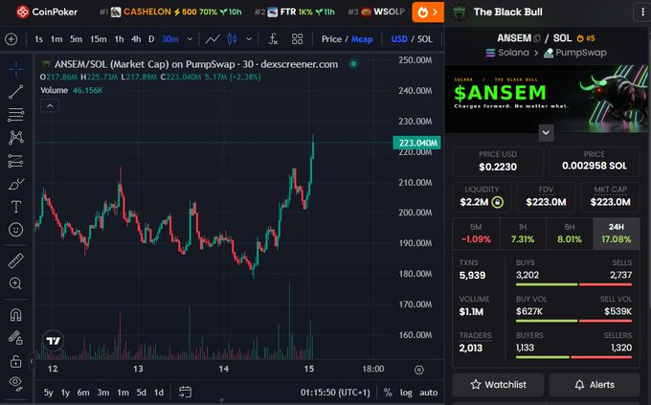This screenshot has width=651, height=405.
Task: Open the PumpSwap DEX link
Action: 575,53
